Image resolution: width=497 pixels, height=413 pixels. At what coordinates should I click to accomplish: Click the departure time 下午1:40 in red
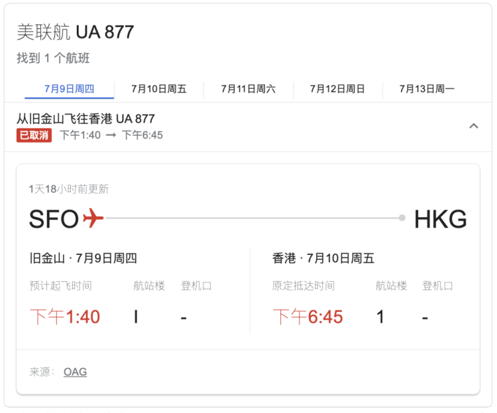(x=65, y=317)
